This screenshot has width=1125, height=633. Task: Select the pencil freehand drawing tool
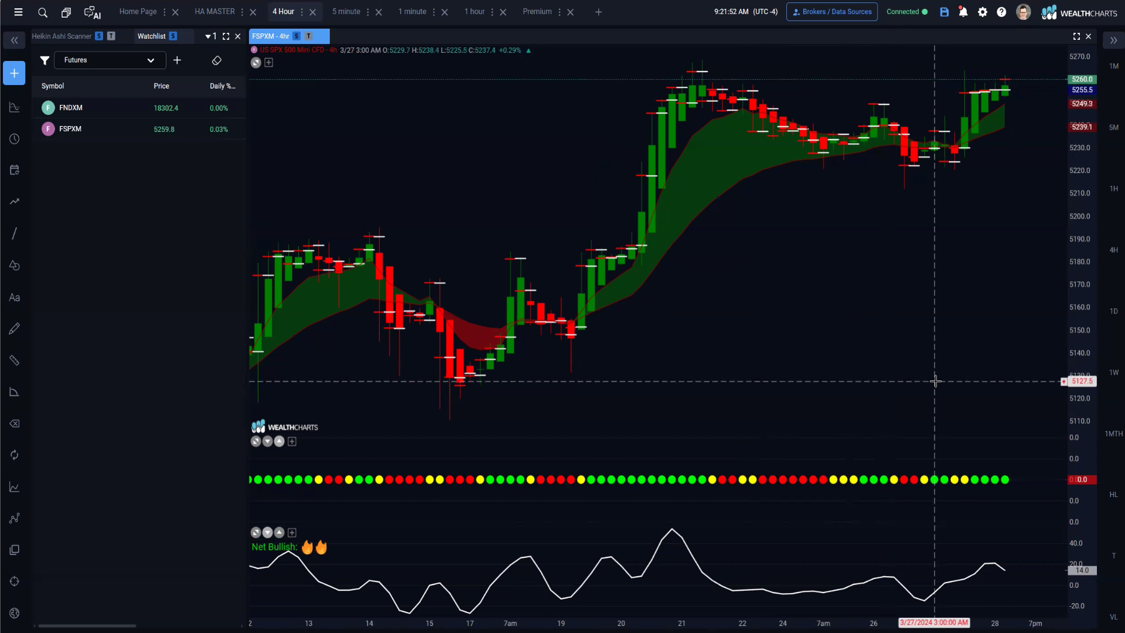pyautogui.click(x=15, y=328)
